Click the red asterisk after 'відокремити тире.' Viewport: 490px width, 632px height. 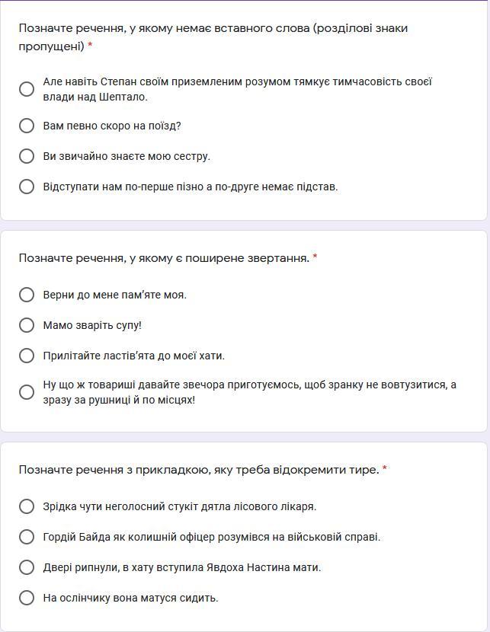point(385,470)
